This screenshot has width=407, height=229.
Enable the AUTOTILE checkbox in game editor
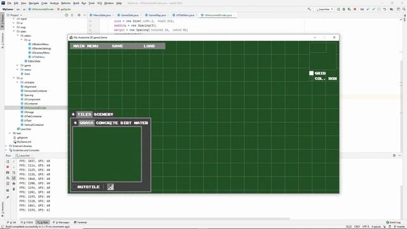pyautogui.click(x=74, y=186)
